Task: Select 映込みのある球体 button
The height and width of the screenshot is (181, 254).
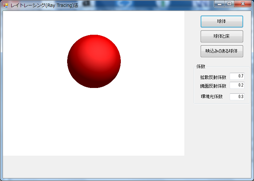Action: point(222,51)
